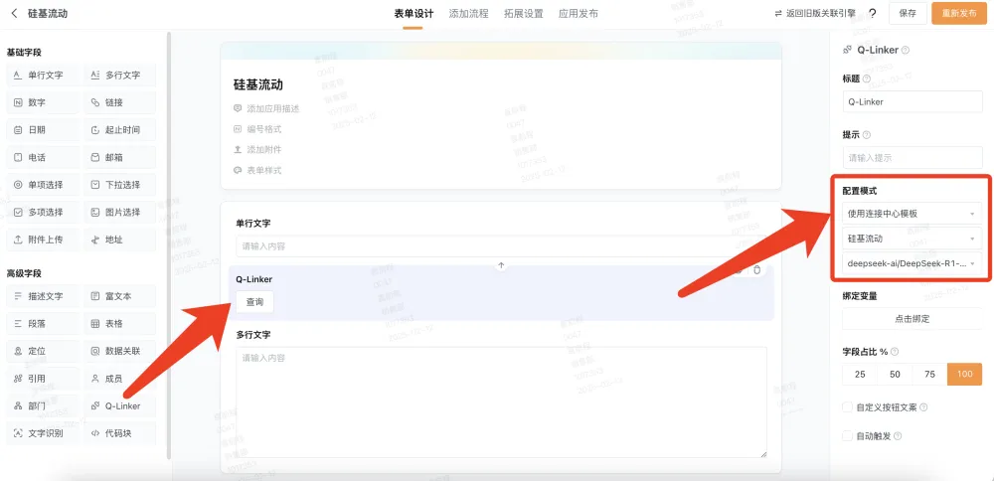Switch to 表单设计 tab

click(414, 13)
